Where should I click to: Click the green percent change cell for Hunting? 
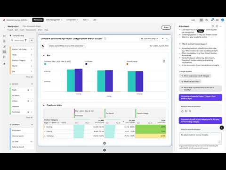pos(151,127)
